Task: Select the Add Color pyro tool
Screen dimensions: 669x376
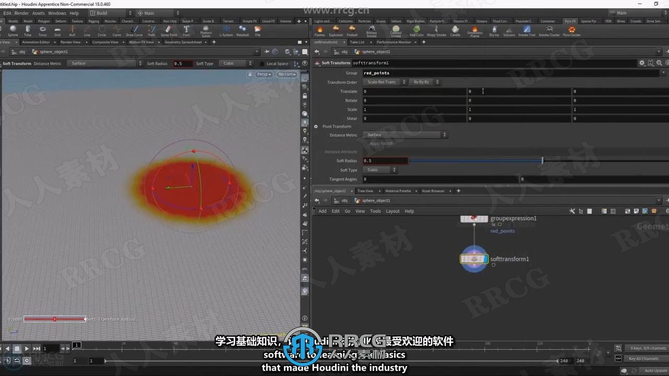Action: coord(417,31)
